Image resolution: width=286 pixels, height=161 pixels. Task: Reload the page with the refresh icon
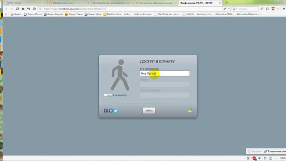click(17, 9)
